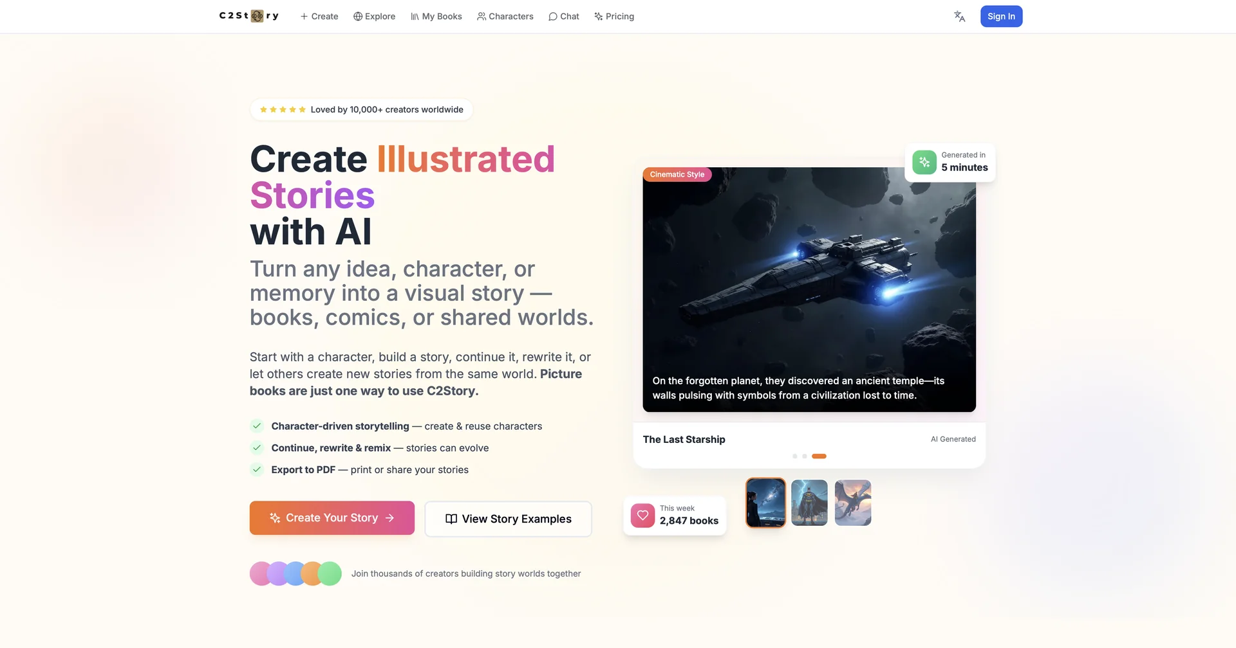Screen dimensions: 1236x648
Task: Click the View Story Examples button
Action: (x=508, y=519)
